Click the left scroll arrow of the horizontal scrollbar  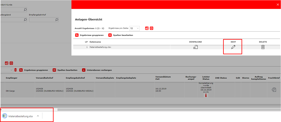[x=1, y=109]
